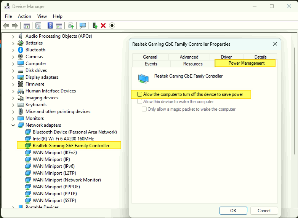Screen dimensions: 298x218
Task: Expand the Display adapters category
Action: [x=13, y=77]
